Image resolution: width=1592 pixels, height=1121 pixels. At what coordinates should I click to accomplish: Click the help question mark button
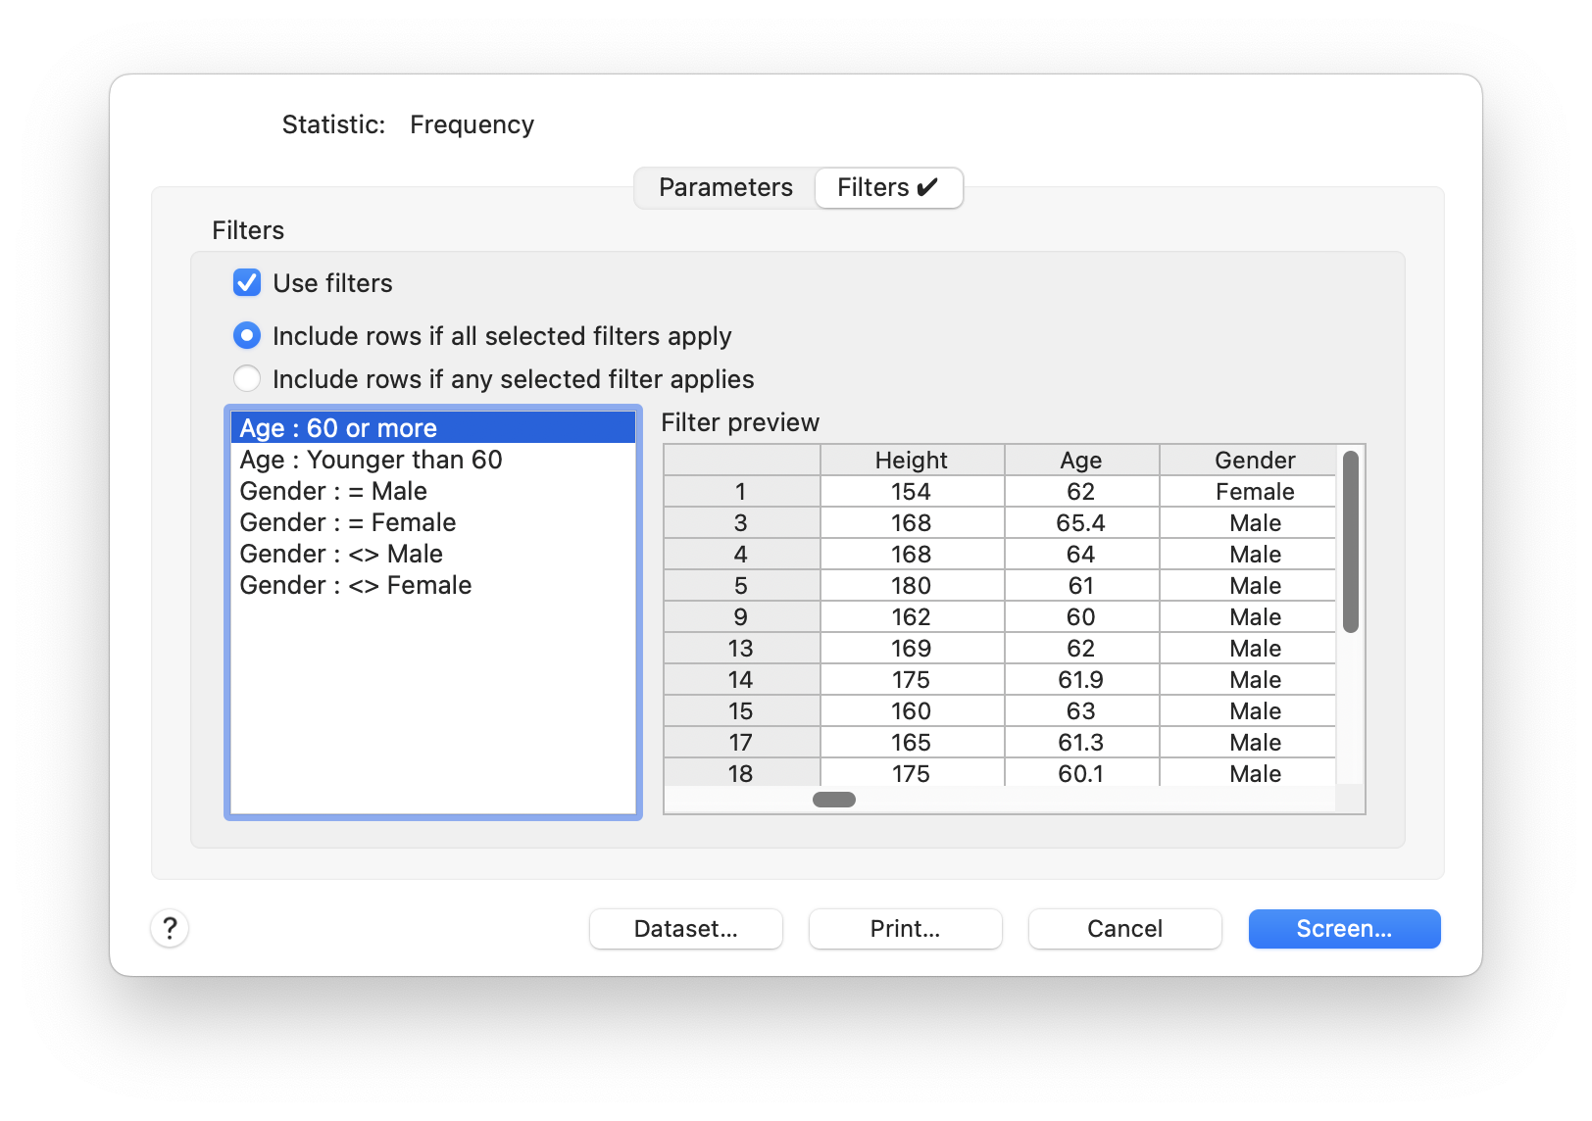point(170,928)
